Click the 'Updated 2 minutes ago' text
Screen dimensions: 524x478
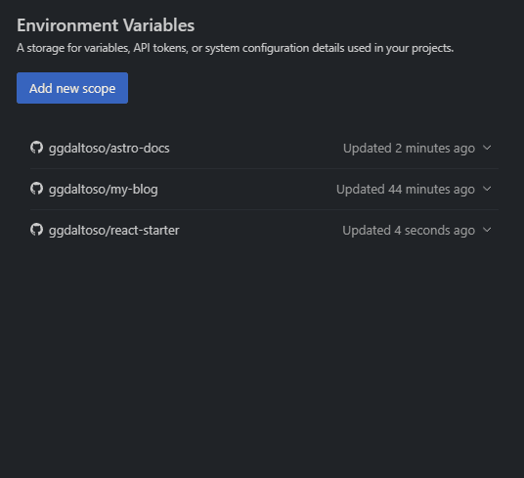pos(409,148)
